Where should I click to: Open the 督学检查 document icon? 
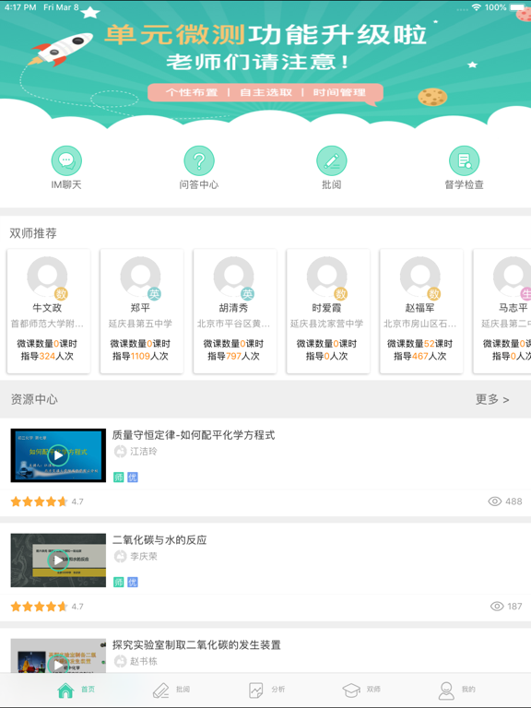pos(465,160)
